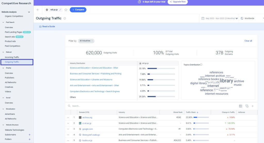Click the Upgrade Now button
Viewport: 264px width, 143px height.
(178, 2)
